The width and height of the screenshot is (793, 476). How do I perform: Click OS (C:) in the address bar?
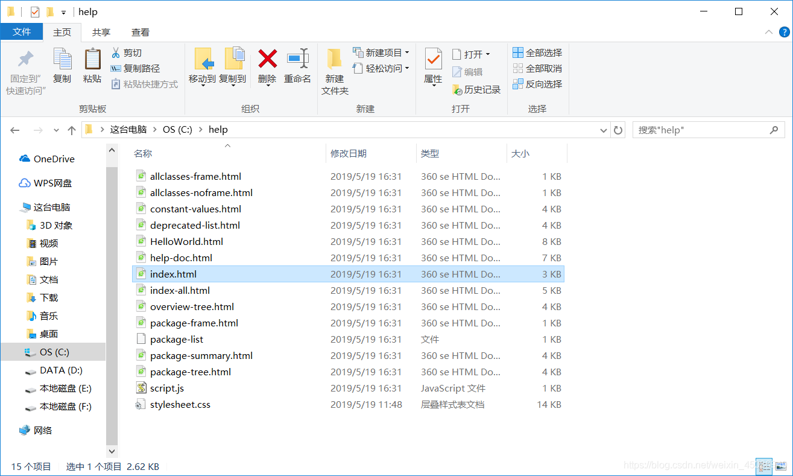tap(177, 130)
